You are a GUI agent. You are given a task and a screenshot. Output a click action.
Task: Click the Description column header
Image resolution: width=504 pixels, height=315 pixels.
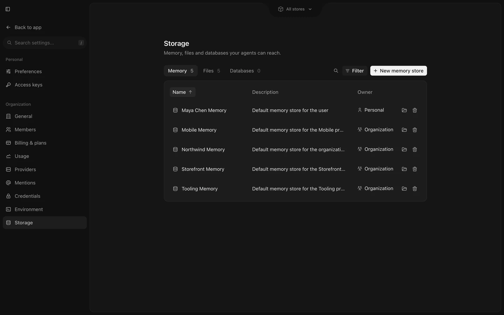click(265, 92)
